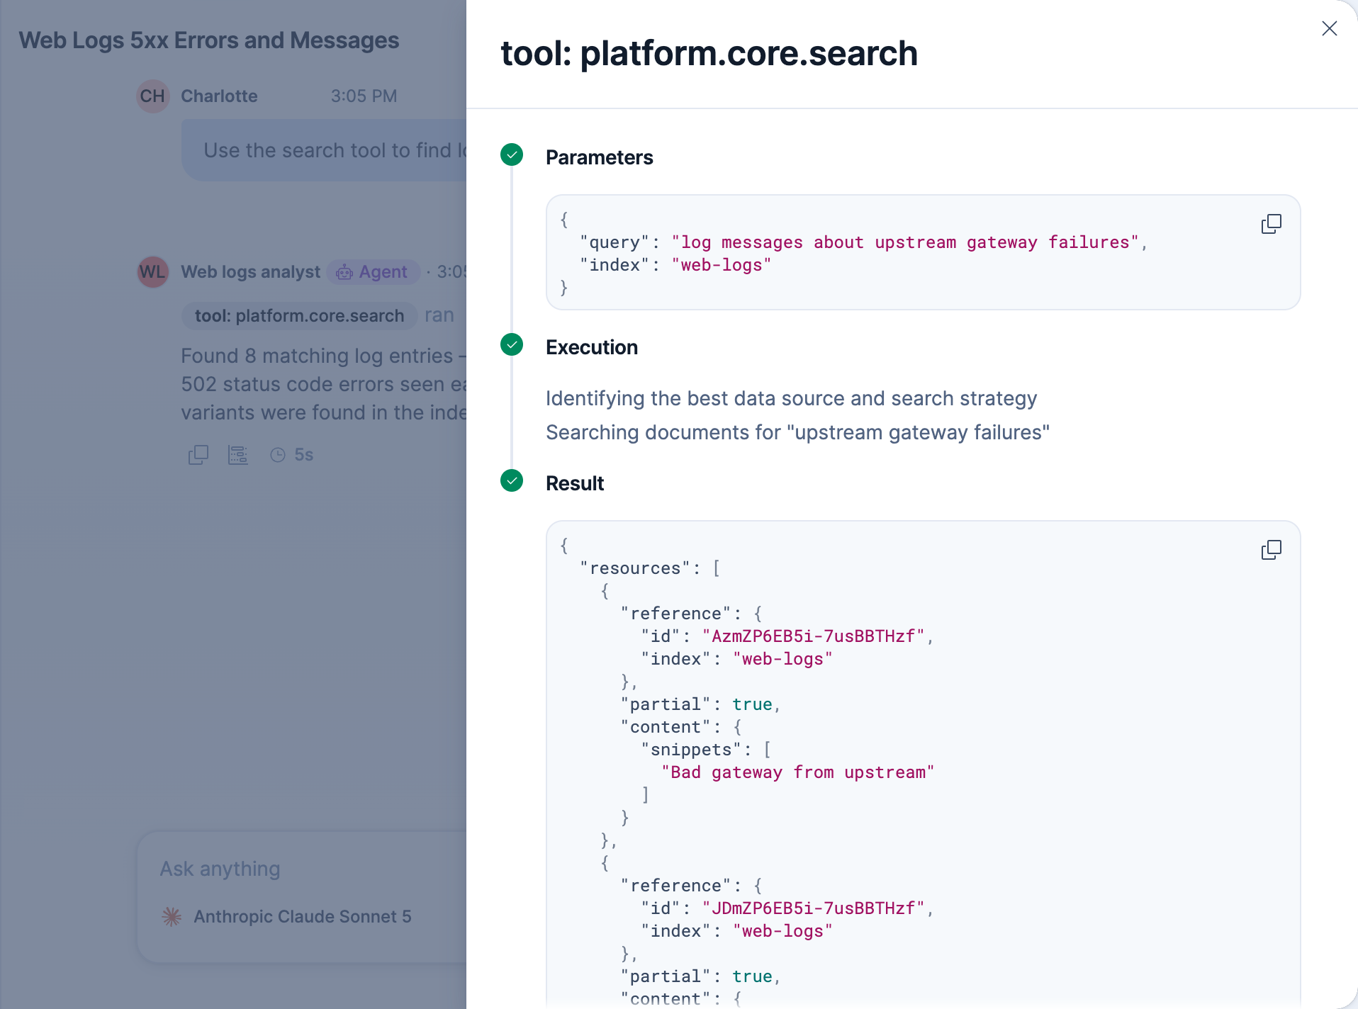Click Charlotte's message bubble text

pos(335,150)
